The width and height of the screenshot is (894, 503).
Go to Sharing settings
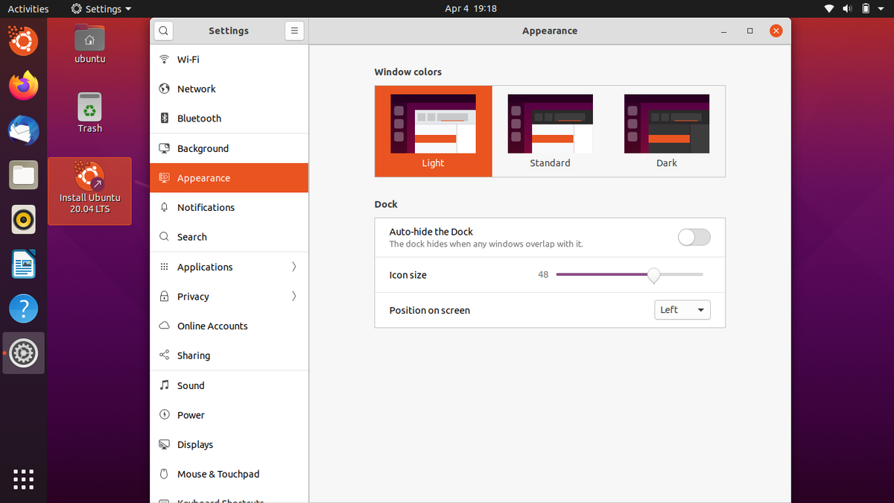229,355
